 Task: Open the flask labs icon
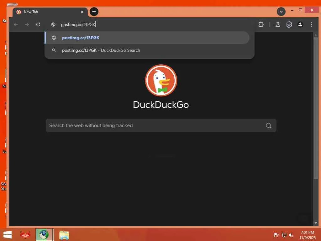[278, 24]
